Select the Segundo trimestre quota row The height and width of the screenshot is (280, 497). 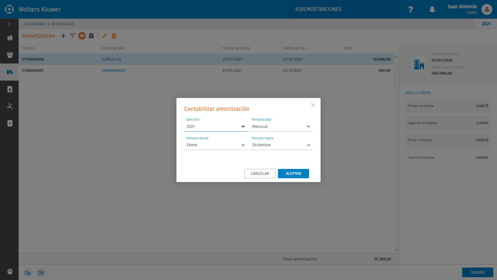pos(448,123)
